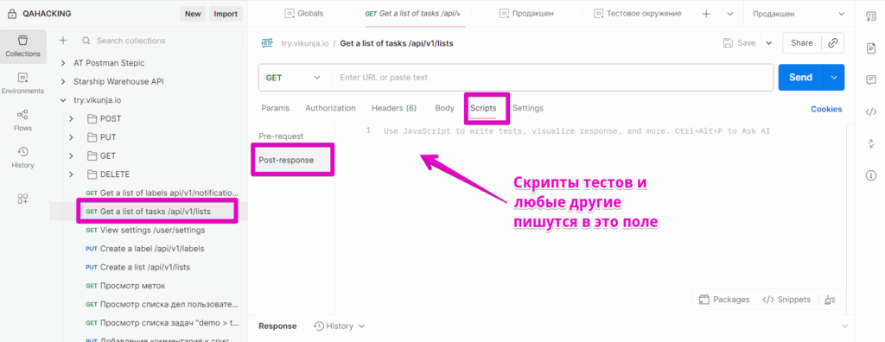Open the Flows sidebar section
Image resolution: width=885 pixels, height=342 pixels.
(22, 120)
